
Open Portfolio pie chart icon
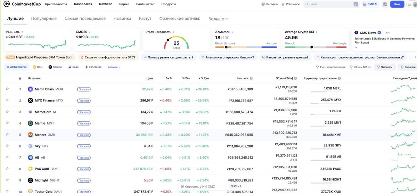[263, 4]
